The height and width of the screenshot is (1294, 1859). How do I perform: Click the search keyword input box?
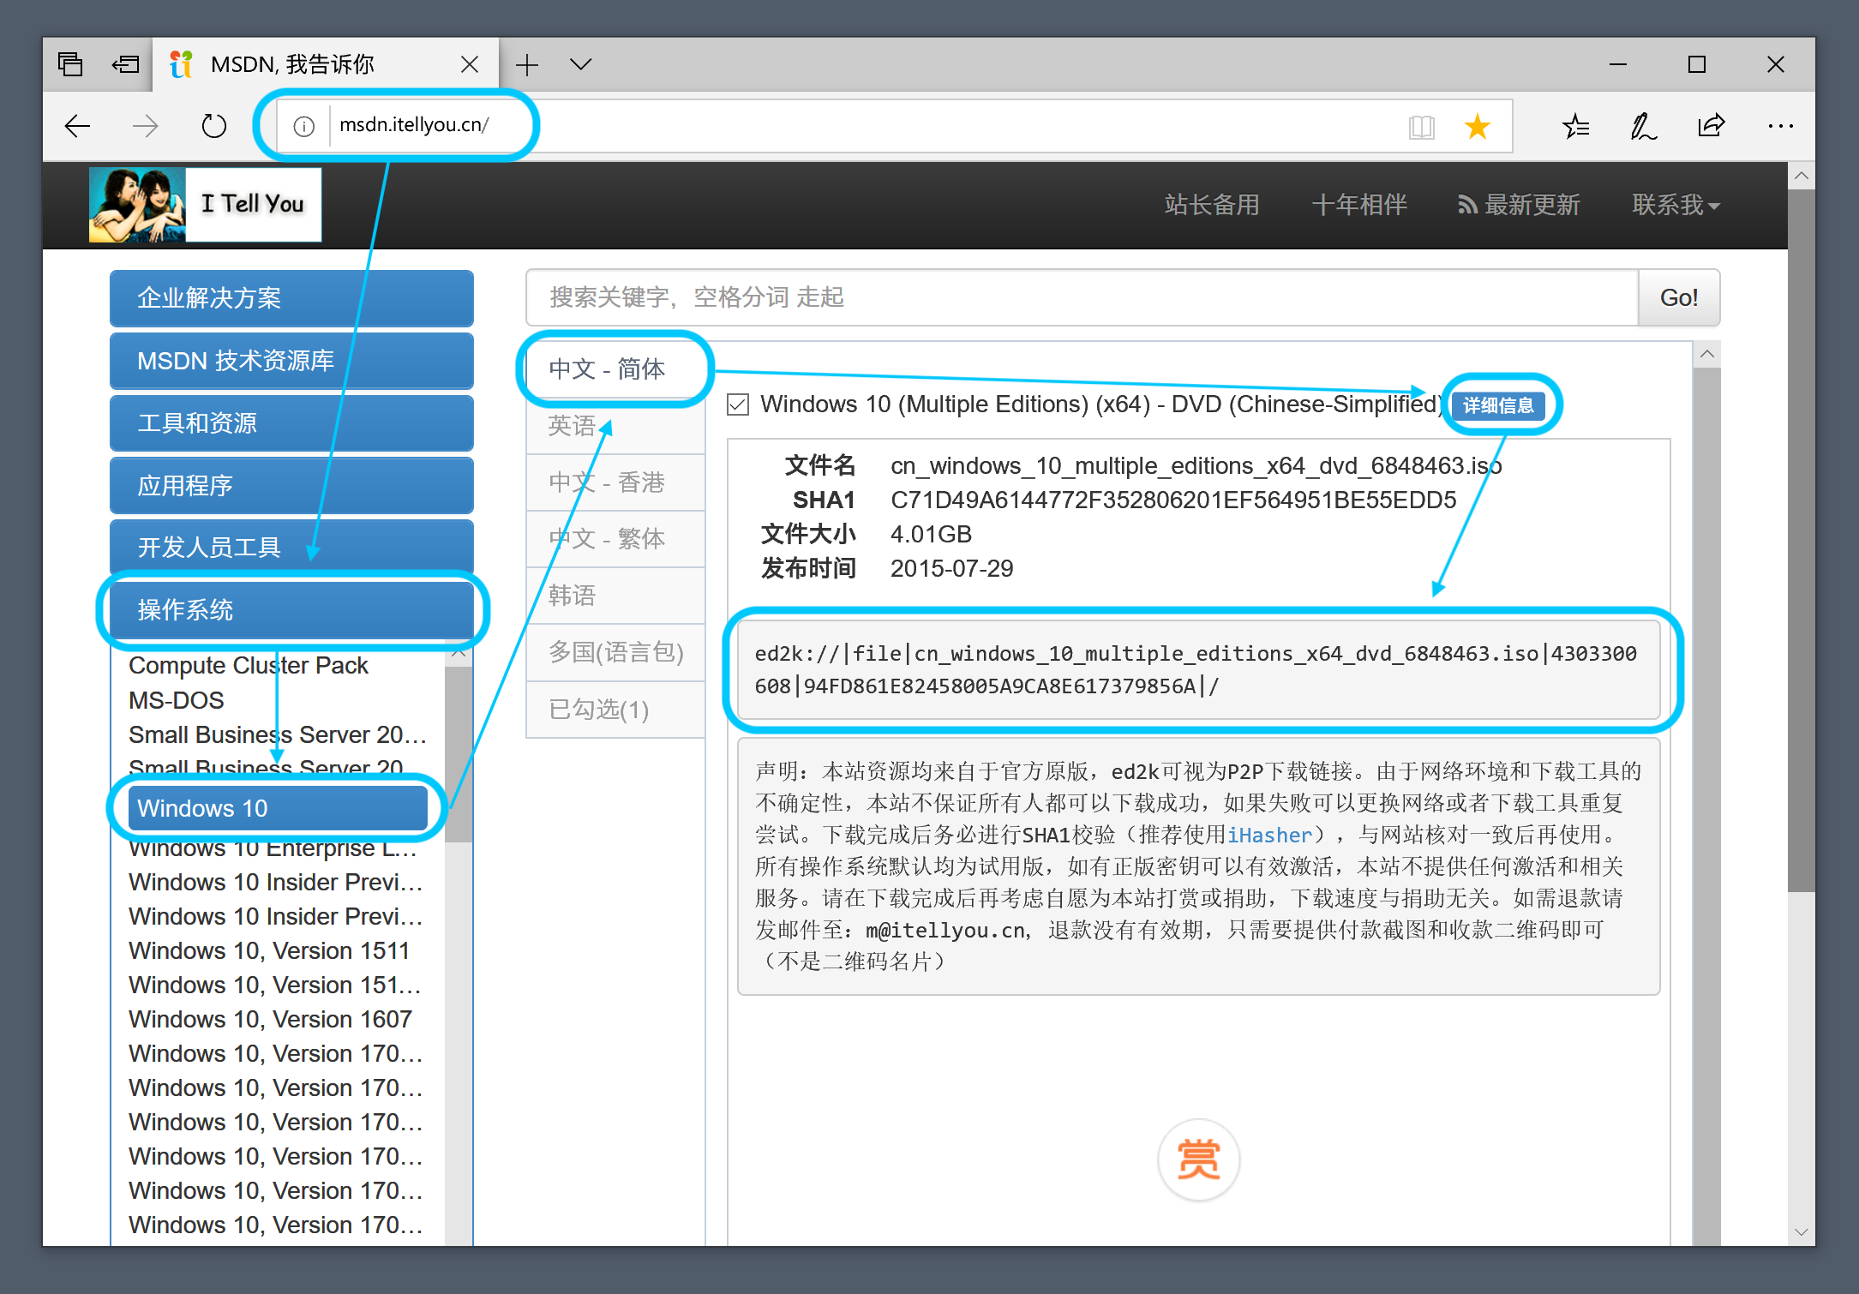1082,297
